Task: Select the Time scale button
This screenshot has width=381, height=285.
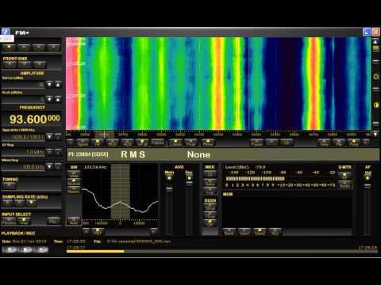Action: 324,142
